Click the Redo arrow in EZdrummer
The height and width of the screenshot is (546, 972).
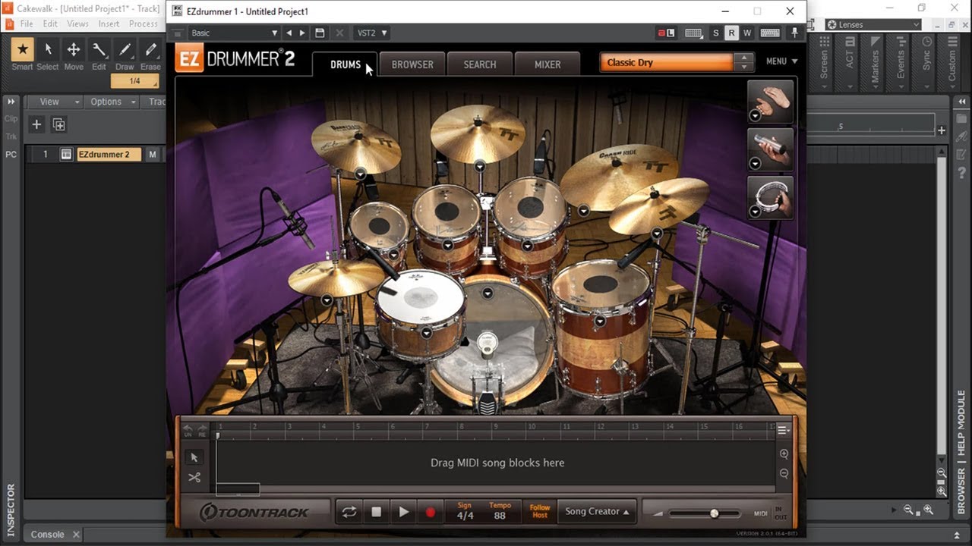202,431
